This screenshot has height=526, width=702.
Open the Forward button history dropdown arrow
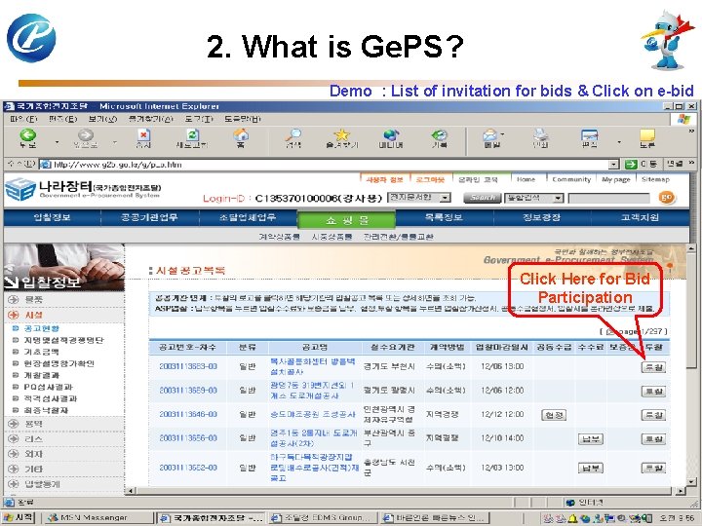(115, 142)
